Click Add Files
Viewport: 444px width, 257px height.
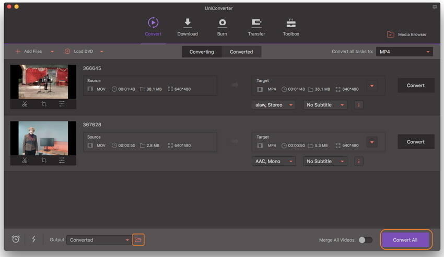tap(29, 52)
